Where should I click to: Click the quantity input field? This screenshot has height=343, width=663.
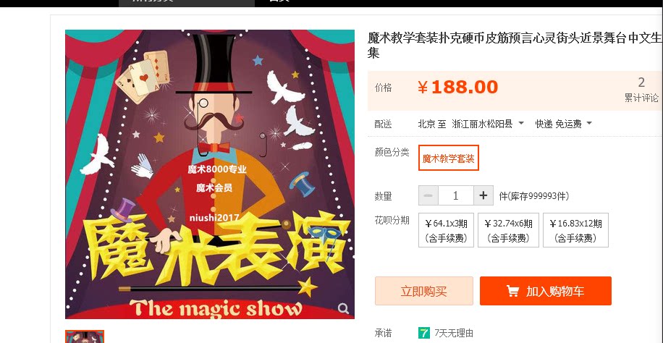click(x=456, y=195)
